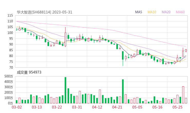Viewport: 190px width, 113px height.
Task: Click the chart title 华大智造[SH688114] 2023-05-31
Action: click(44, 12)
